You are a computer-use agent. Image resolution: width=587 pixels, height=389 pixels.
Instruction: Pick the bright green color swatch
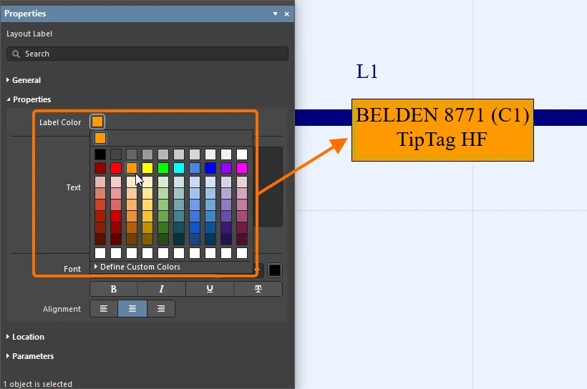[163, 168]
